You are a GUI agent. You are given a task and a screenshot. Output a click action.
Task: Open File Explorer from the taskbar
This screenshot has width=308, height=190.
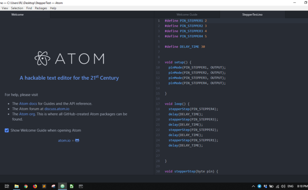click(x=16, y=186)
